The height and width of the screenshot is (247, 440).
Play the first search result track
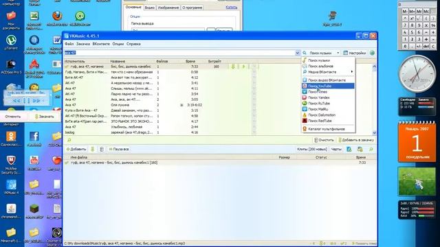click(243, 67)
